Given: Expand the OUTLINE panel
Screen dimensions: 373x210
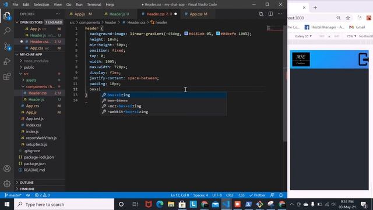Looking at the screenshot, I should click(26, 183).
